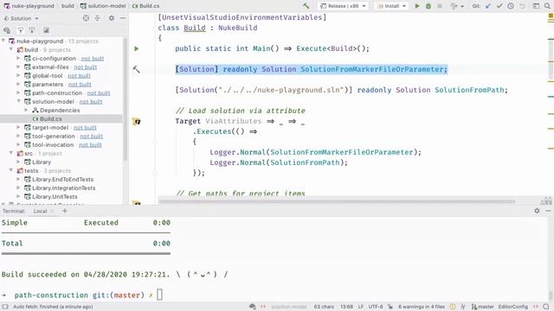Click the solution-model breadcrumb

point(103,6)
